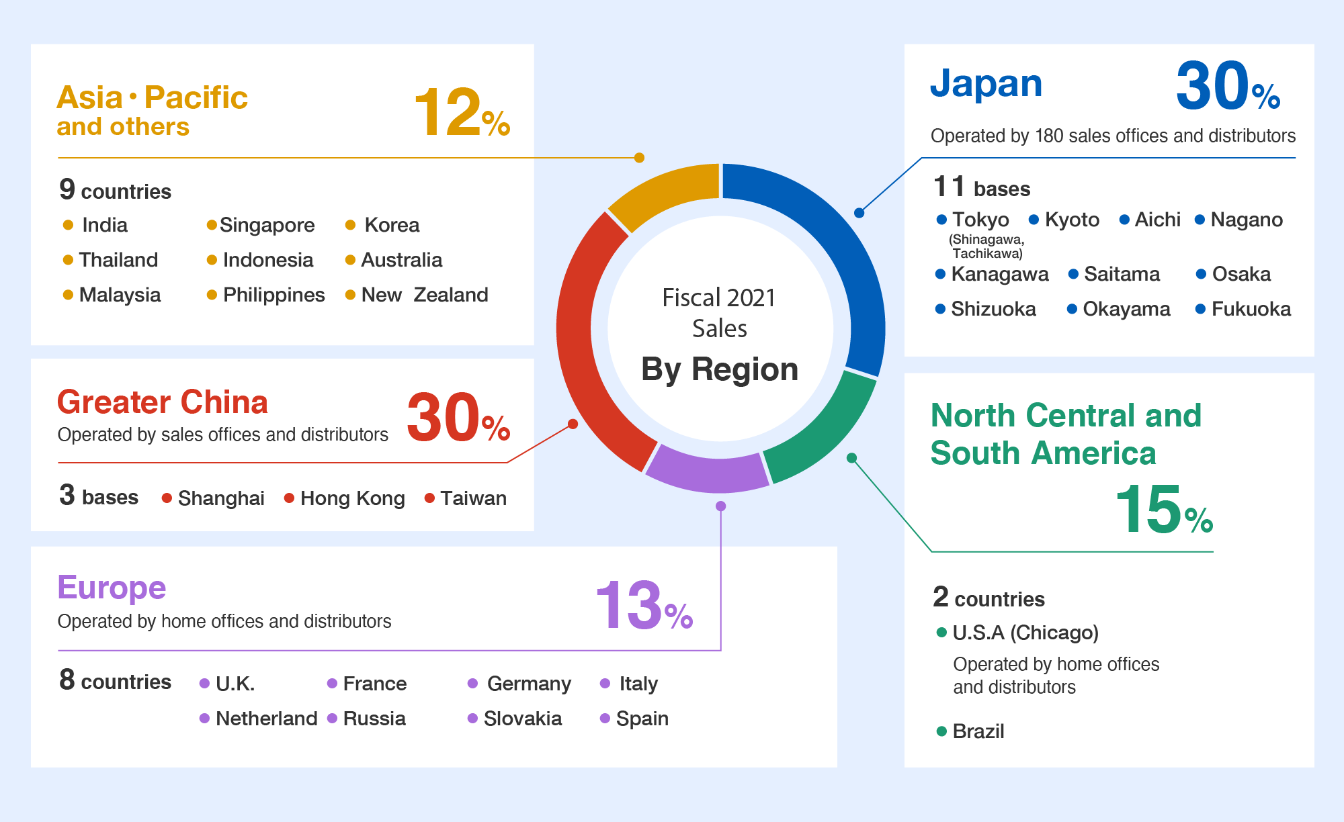
Task: Click the U.S.A (Chicago) entry
Action: click(x=1025, y=633)
